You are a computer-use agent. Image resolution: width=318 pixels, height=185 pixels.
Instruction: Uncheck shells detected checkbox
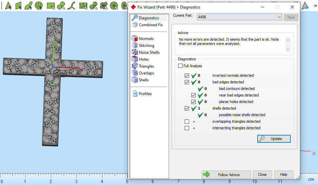click(187, 108)
